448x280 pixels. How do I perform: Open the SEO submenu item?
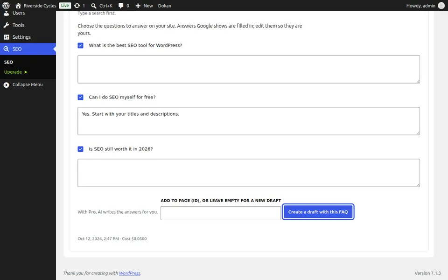click(8, 62)
